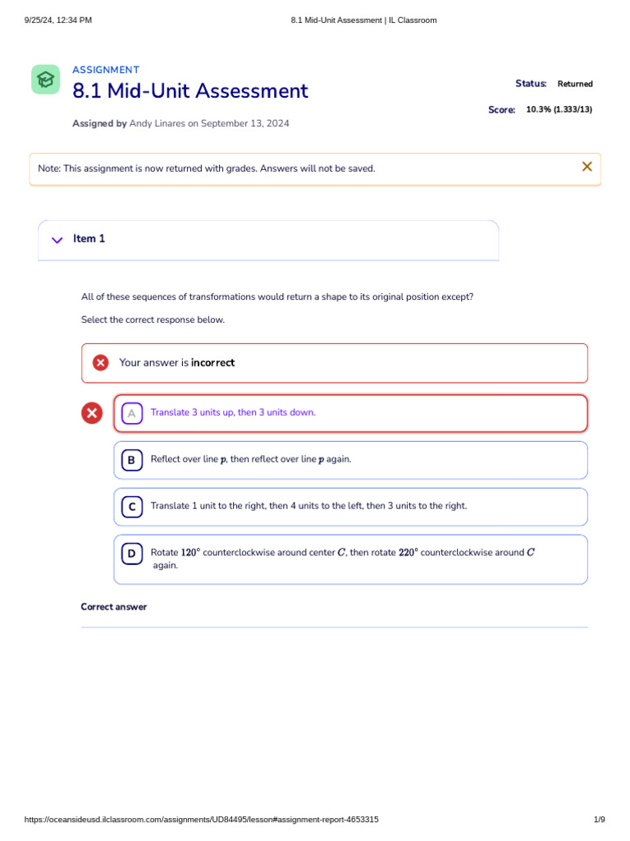Select answer option B letter box
Image resolution: width=630 pixels, height=841 pixels.
(x=131, y=460)
